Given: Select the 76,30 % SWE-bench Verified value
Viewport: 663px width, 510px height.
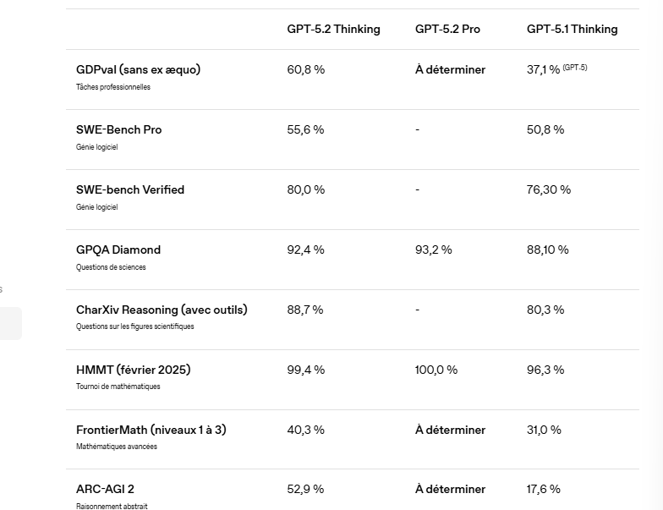Looking at the screenshot, I should tap(548, 189).
